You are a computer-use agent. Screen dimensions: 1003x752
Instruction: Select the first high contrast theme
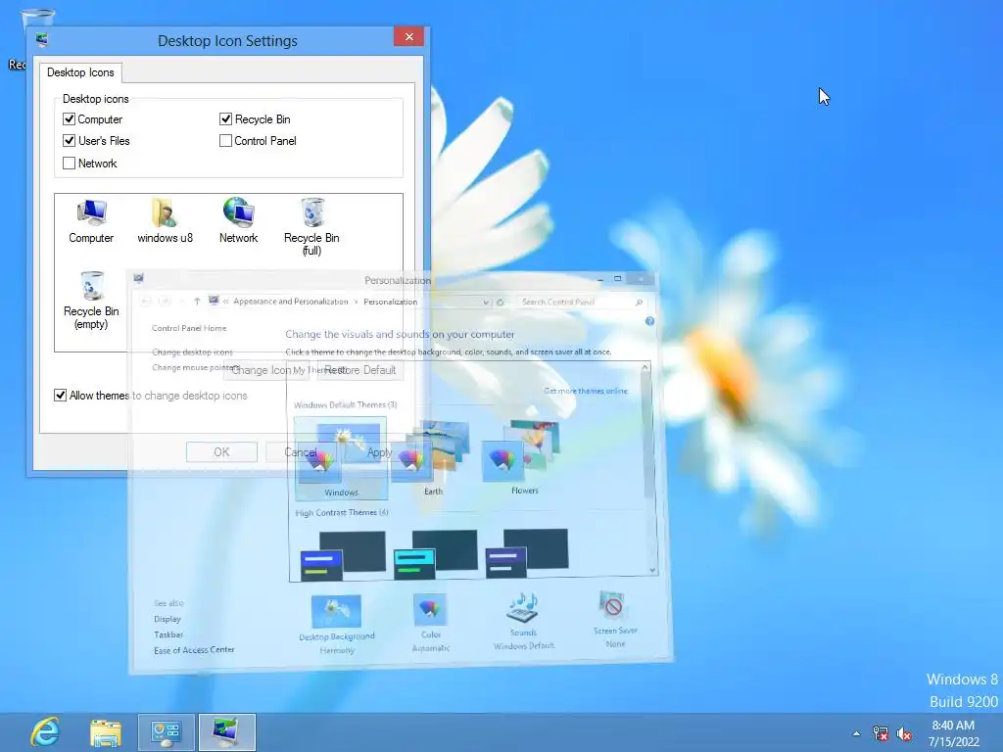(x=343, y=555)
